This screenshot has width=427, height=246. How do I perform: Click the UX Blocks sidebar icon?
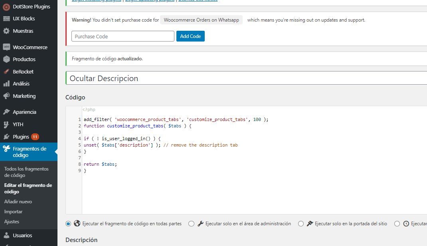tap(6, 19)
